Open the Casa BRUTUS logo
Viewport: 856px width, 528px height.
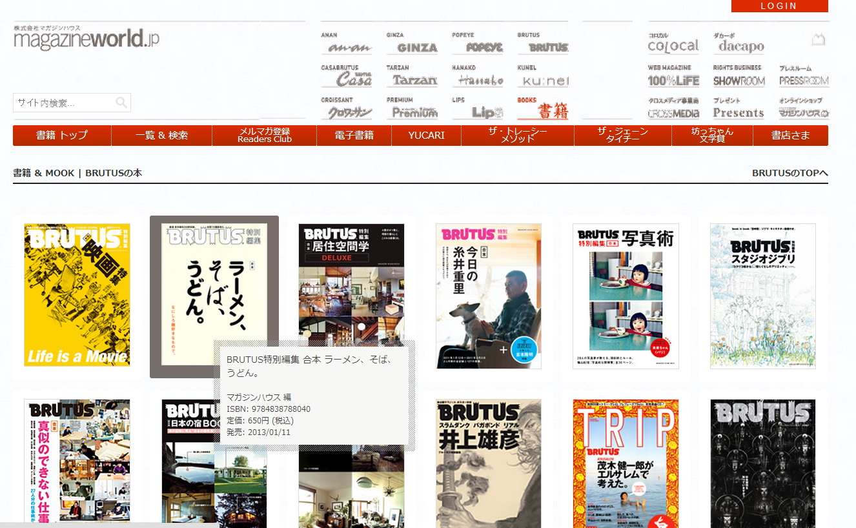346,76
